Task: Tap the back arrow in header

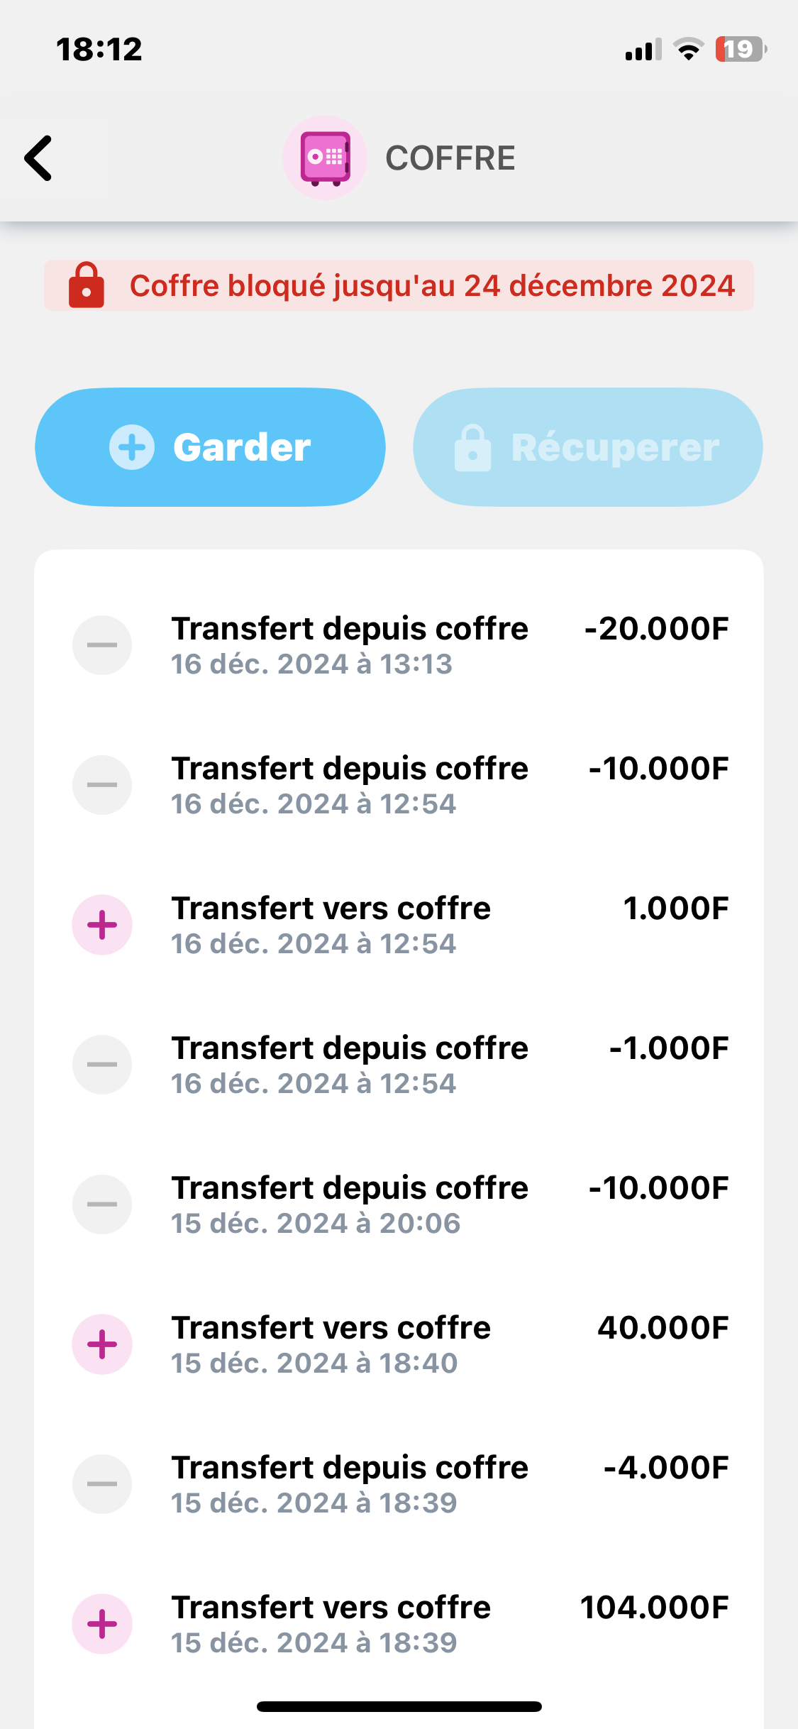Action: click(x=39, y=158)
